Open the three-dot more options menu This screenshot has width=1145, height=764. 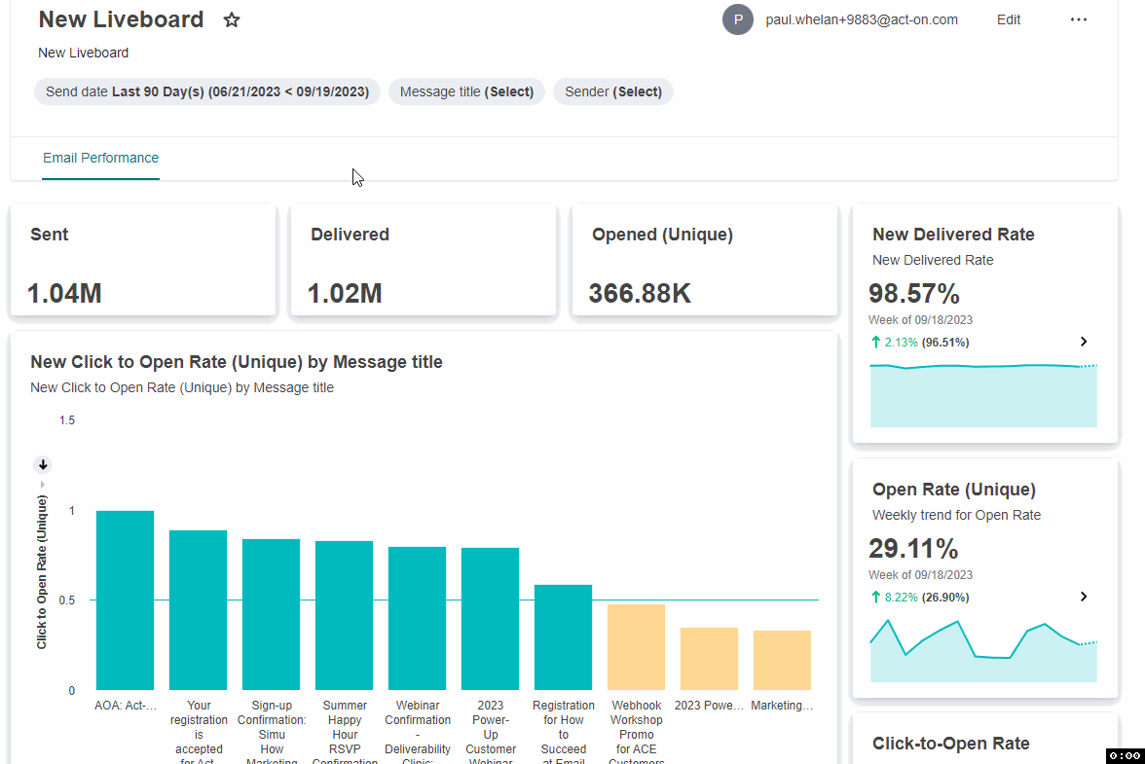[x=1079, y=19]
